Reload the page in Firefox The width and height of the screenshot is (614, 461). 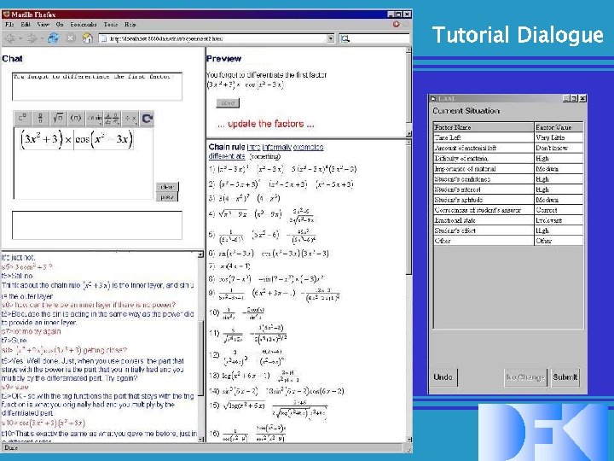point(53,38)
